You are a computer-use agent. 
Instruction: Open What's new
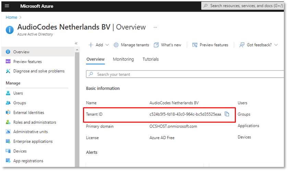171,45
